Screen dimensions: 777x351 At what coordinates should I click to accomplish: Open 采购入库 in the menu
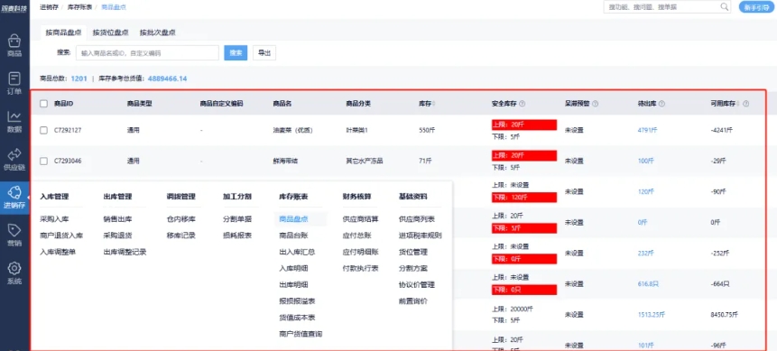coord(53,219)
